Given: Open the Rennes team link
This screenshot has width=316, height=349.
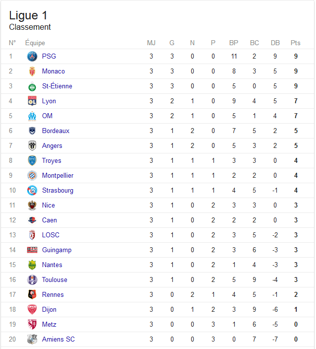Looking at the screenshot, I should [53, 295].
